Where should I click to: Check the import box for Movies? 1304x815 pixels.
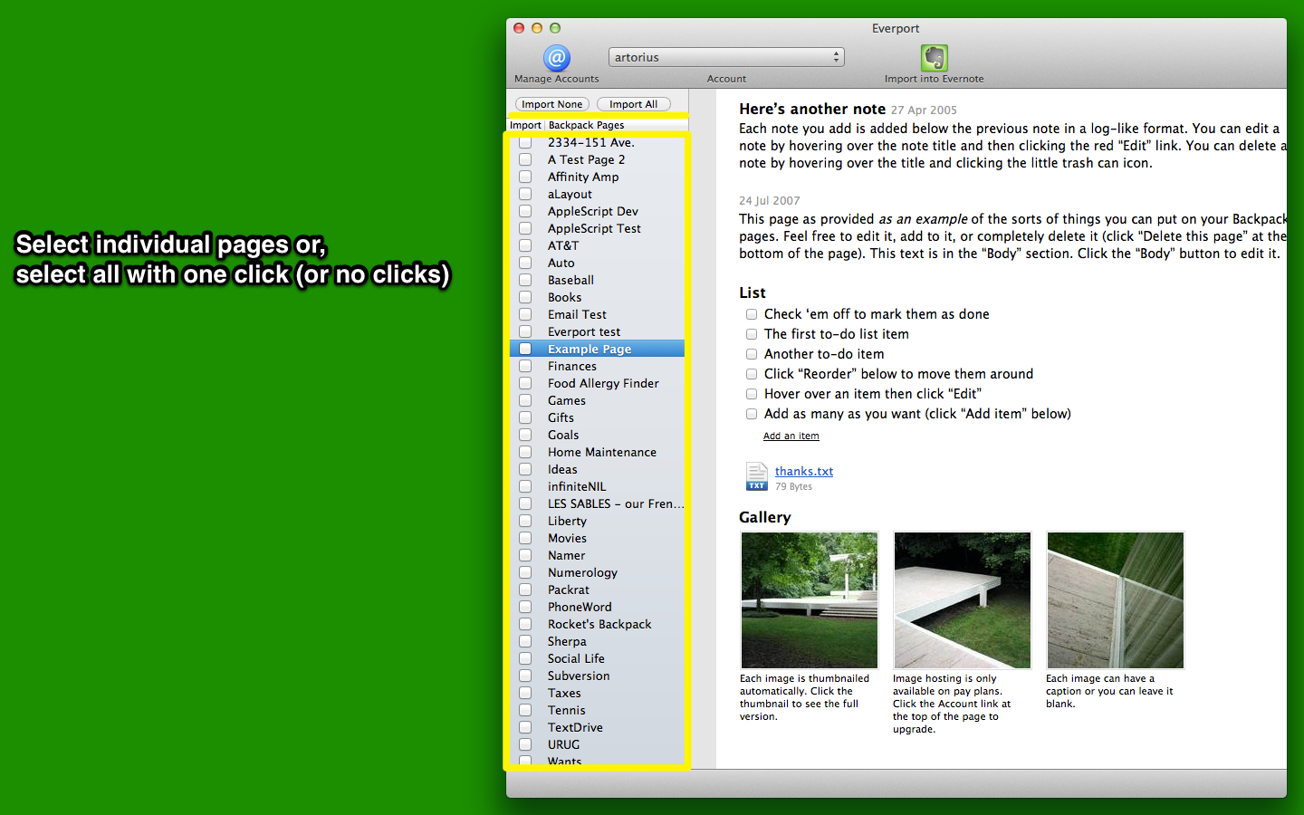coord(525,538)
